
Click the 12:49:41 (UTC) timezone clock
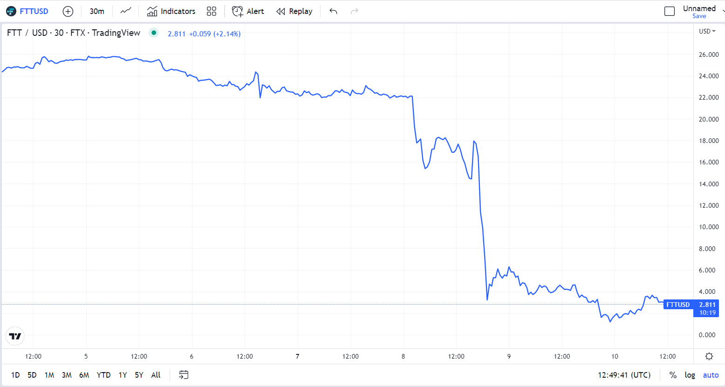(624, 375)
